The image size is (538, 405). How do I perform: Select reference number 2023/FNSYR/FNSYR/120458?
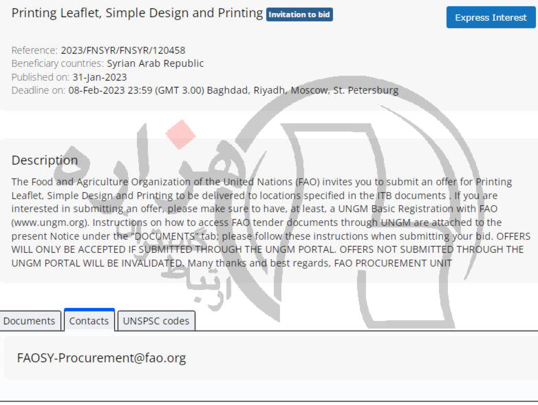123,50
